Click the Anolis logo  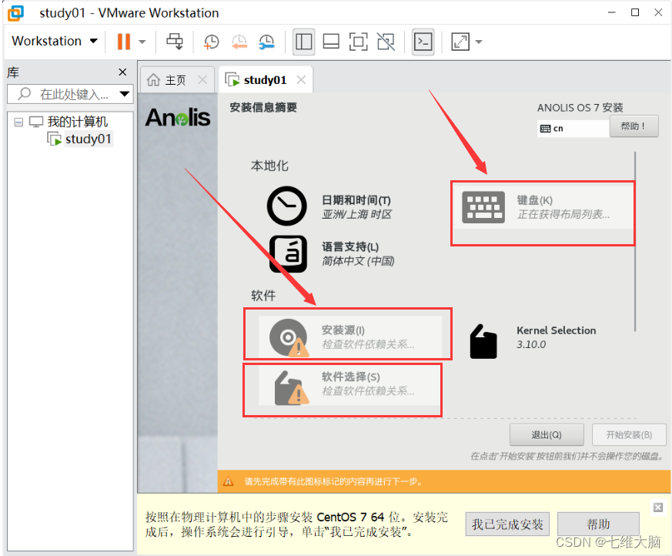pyautogui.click(x=177, y=118)
